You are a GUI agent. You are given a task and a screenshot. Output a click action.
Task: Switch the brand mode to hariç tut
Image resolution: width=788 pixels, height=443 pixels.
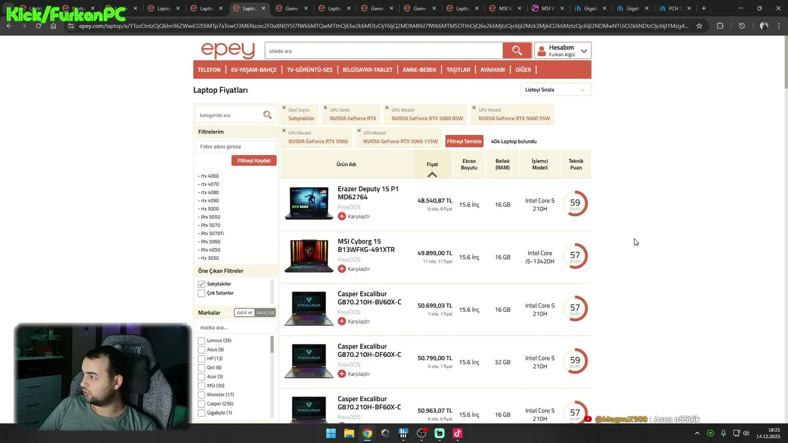265,313
